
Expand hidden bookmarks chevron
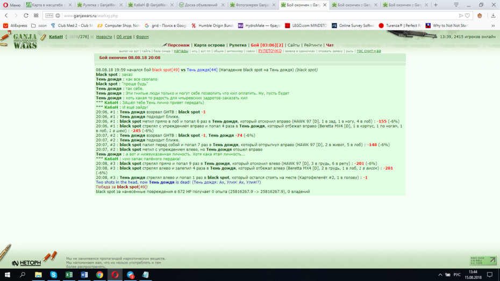tap(493, 25)
